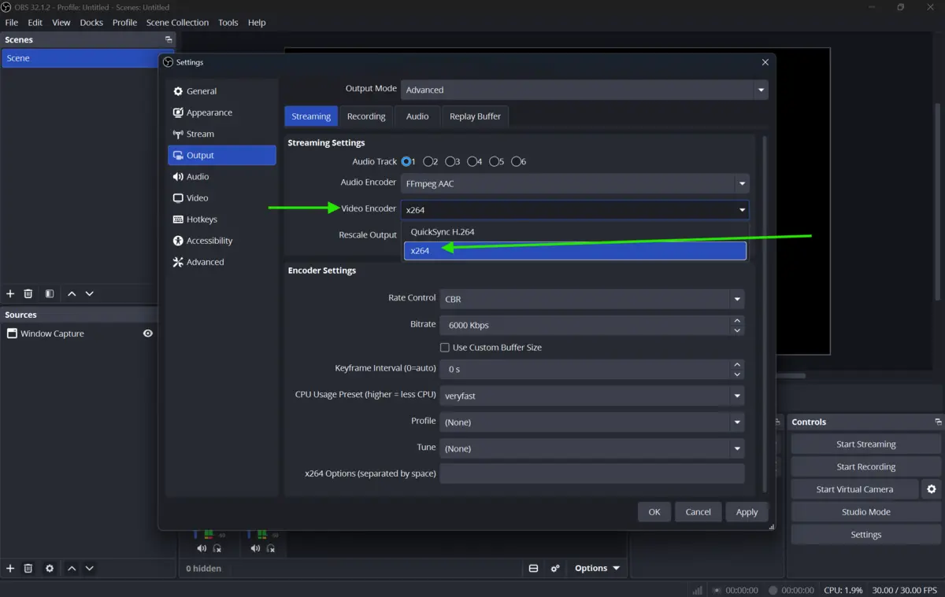945x597 pixels.
Task: Hide Window Capture source with eye icon
Action: tap(147, 334)
